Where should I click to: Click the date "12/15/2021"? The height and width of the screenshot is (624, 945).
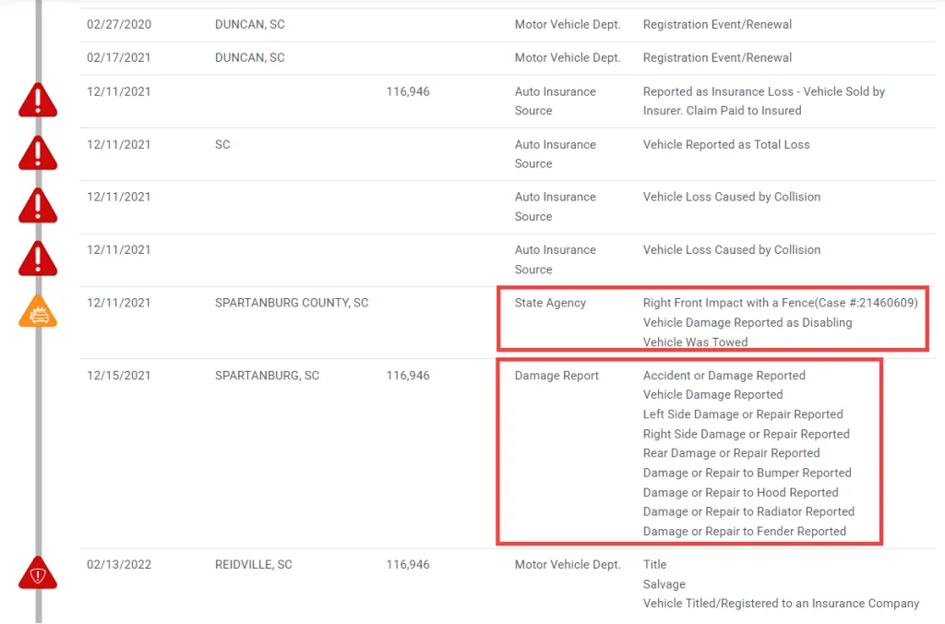point(119,376)
